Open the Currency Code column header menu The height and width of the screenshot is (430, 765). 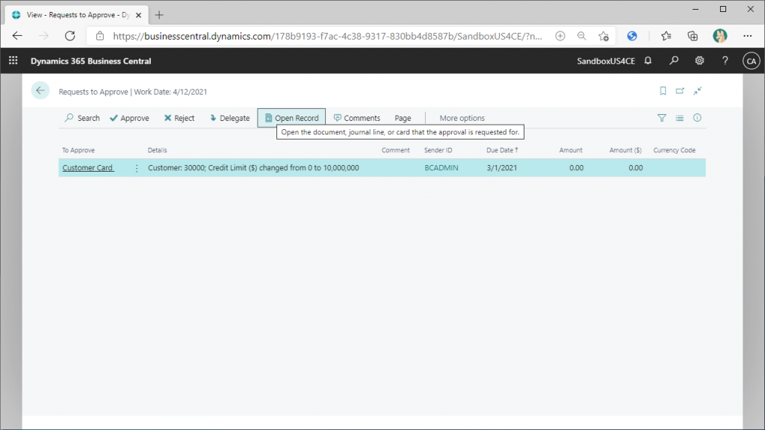(x=675, y=150)
